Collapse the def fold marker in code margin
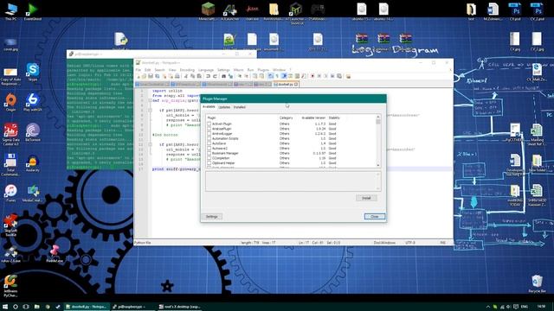 [x=150, y=100]
